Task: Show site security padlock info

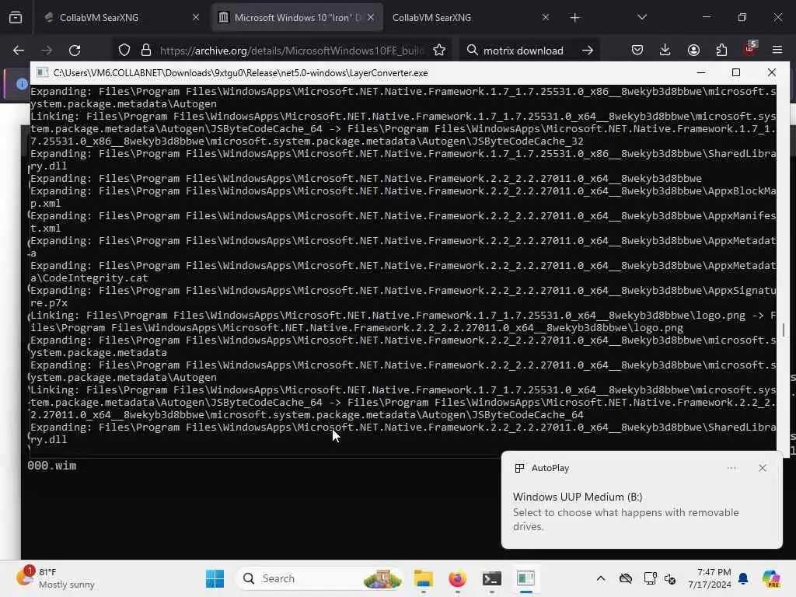Action: [146, 51]
